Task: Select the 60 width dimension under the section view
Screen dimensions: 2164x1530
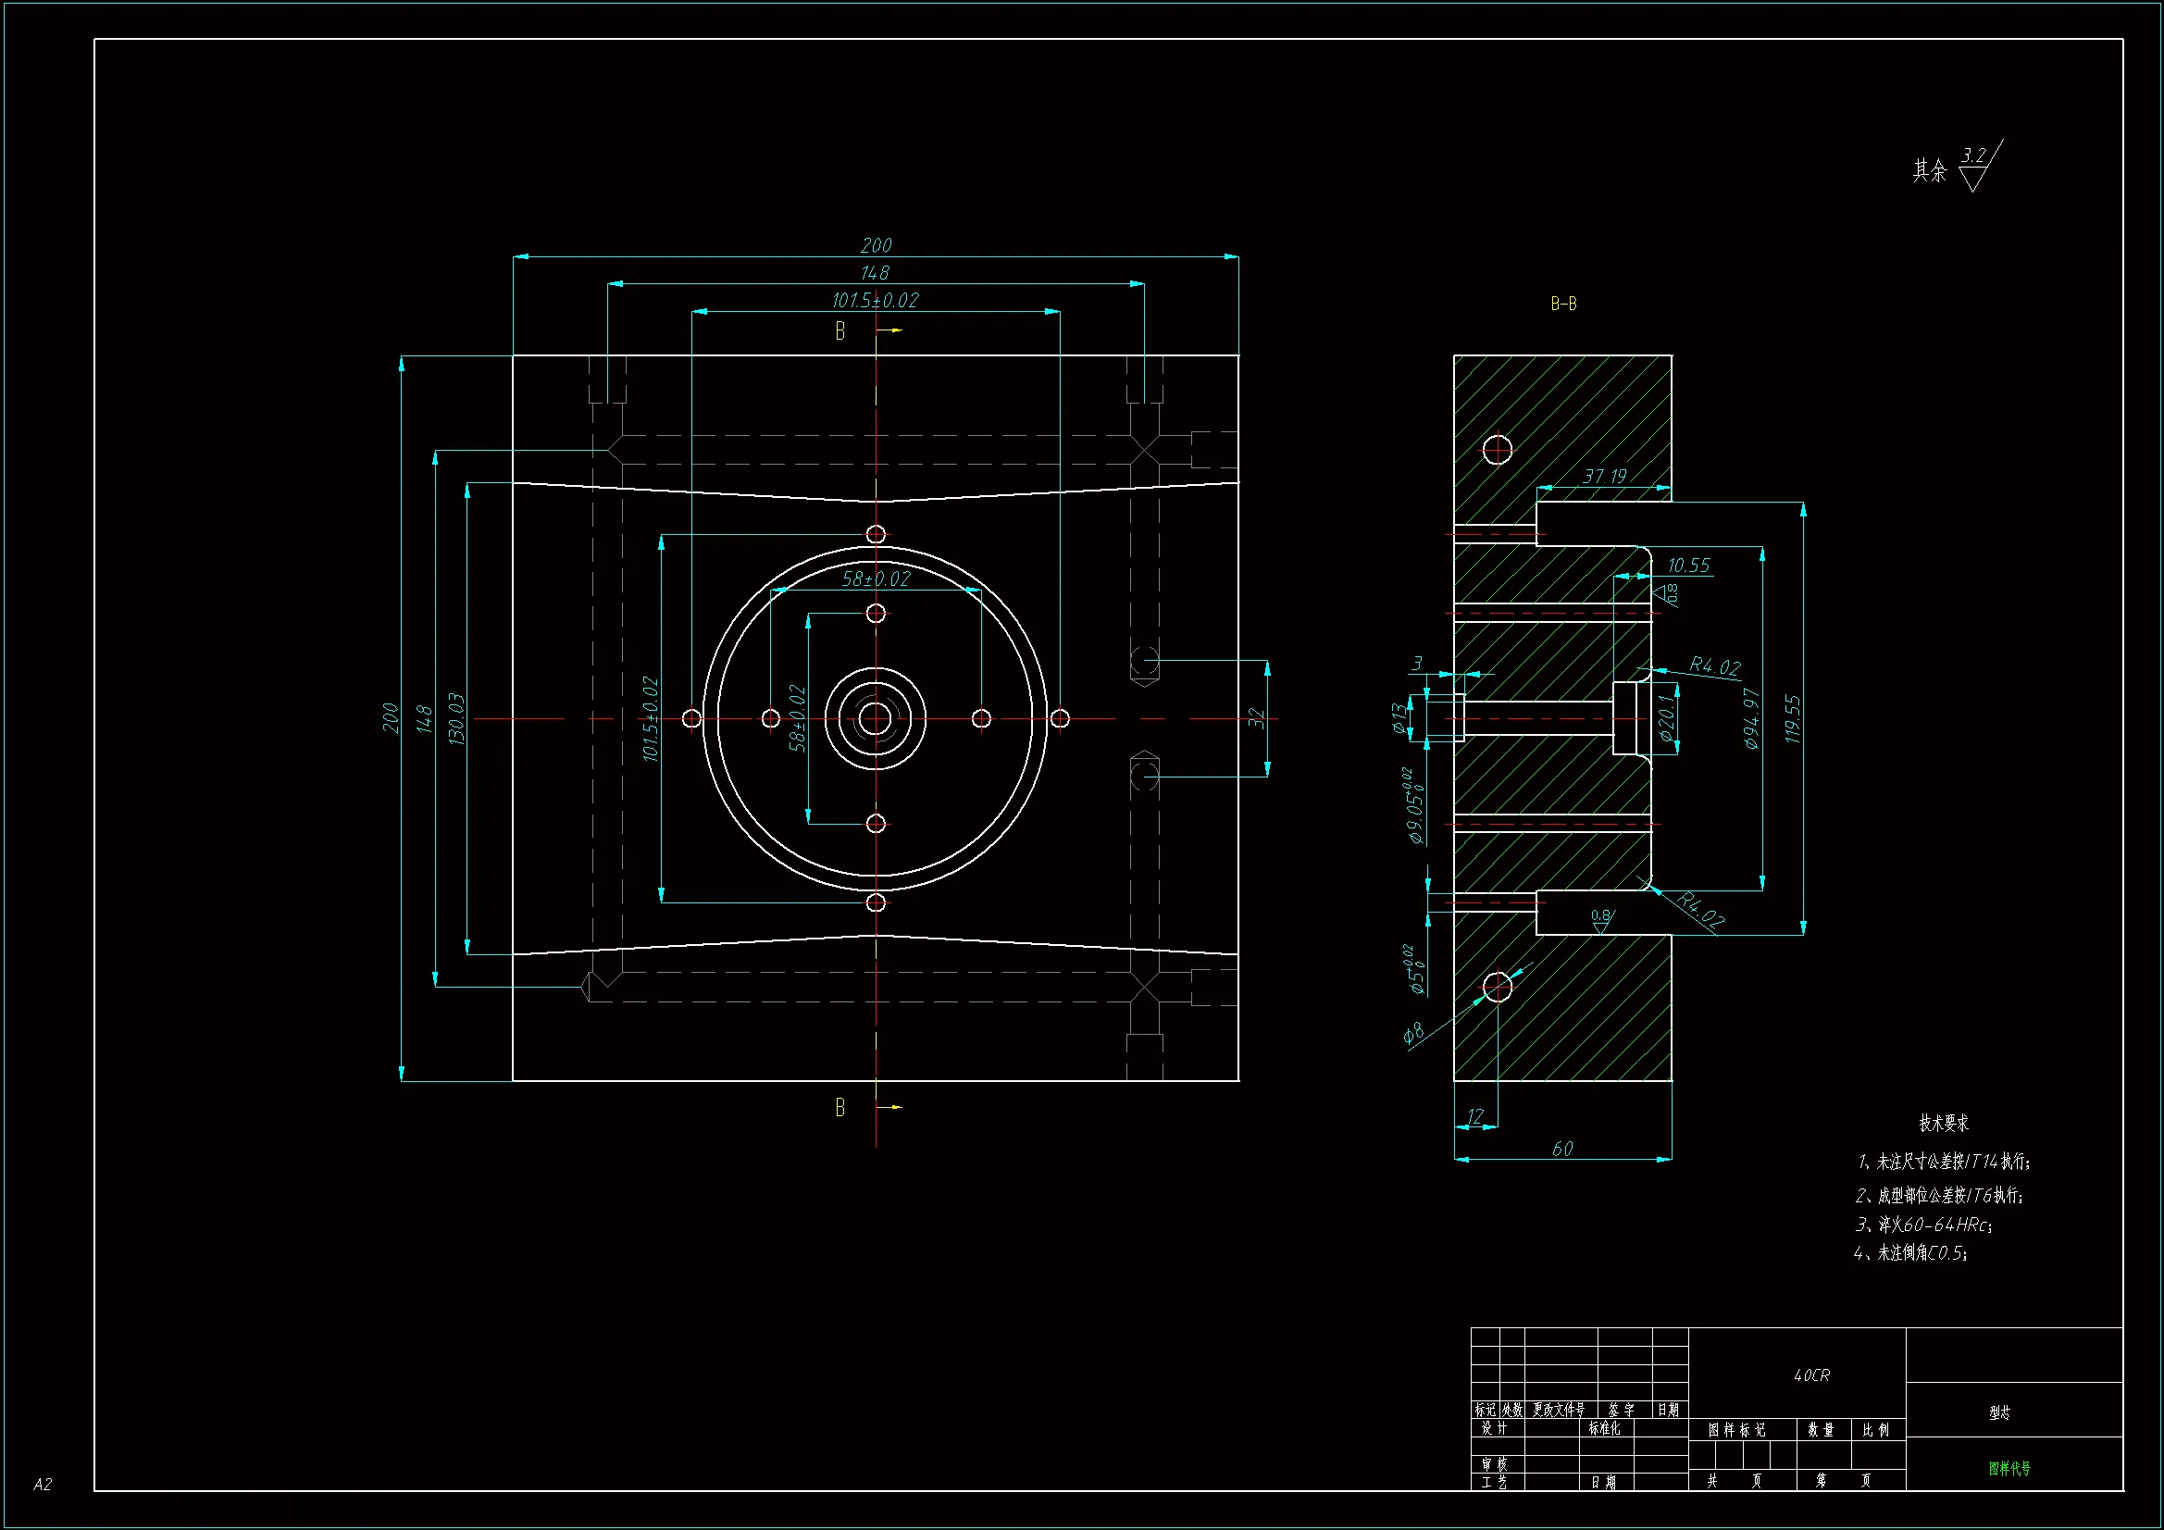Action: point(1562,1149)
